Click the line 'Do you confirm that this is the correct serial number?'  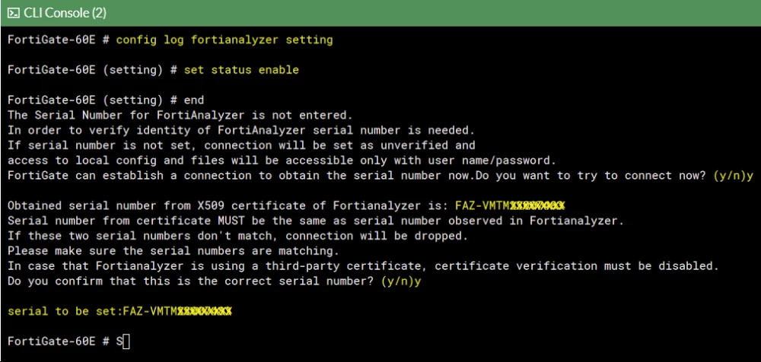click(214, 281)
